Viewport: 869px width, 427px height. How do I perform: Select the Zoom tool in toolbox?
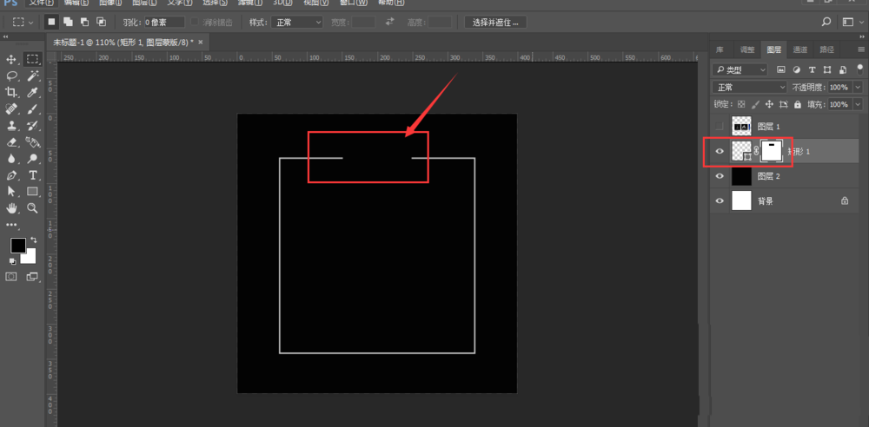click(32, 208)
